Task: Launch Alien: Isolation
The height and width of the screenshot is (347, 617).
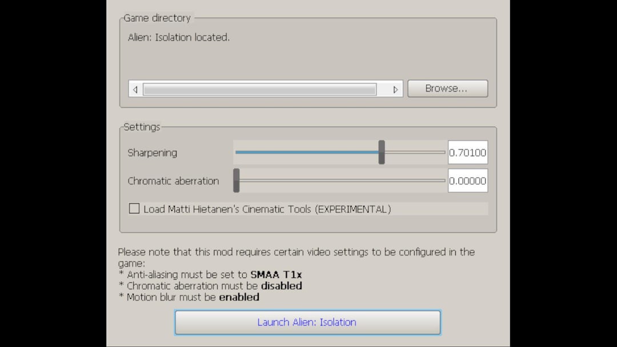Action: [307, 322]
